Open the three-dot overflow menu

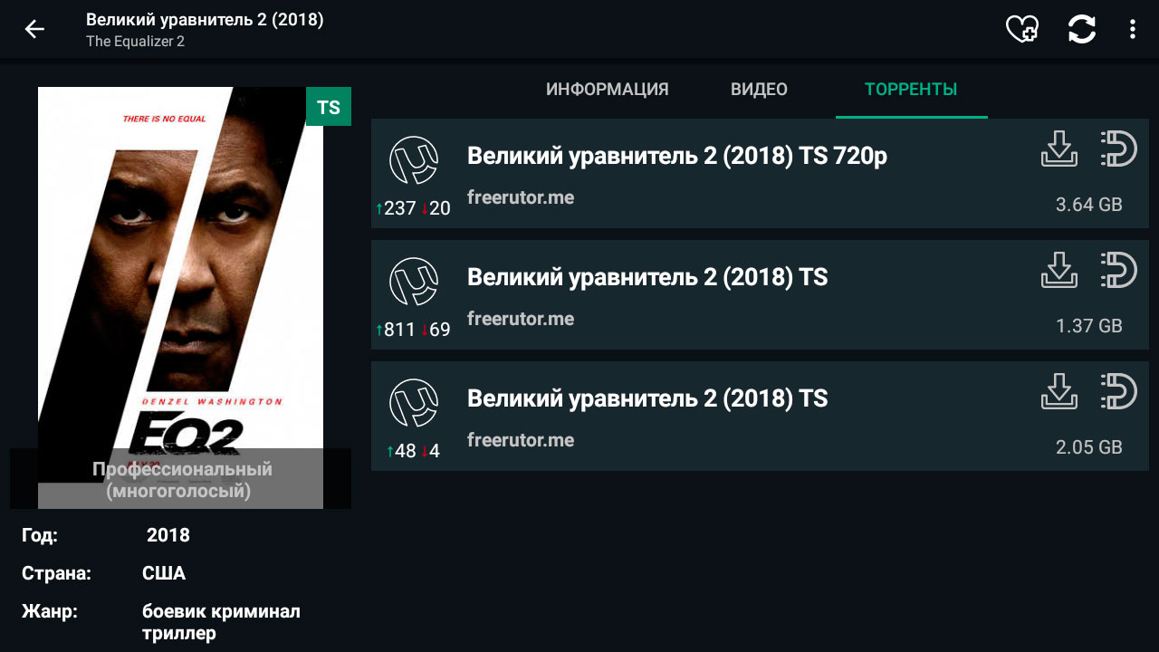(x=1132, y=29)
